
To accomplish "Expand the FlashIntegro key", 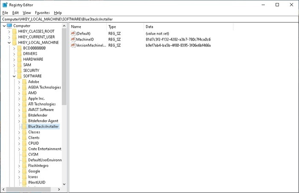I will 19,166.
